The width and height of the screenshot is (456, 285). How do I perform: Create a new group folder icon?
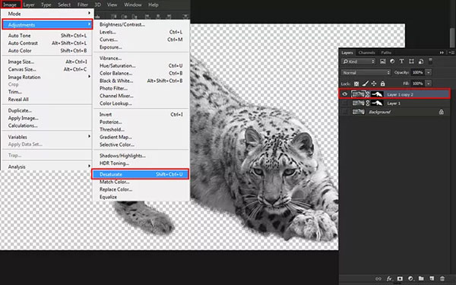(x=421, y=279)
